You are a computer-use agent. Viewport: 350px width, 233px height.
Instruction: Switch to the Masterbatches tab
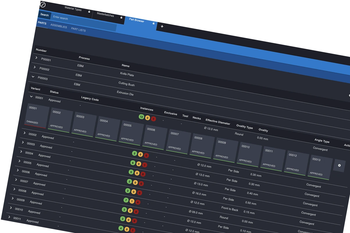coord(105,15)
